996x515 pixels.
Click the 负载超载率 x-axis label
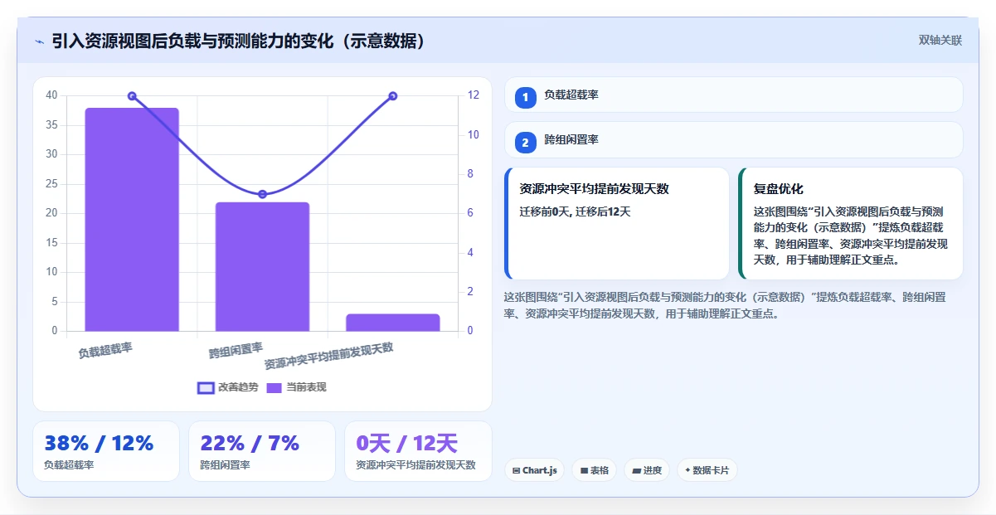(105, 350)
